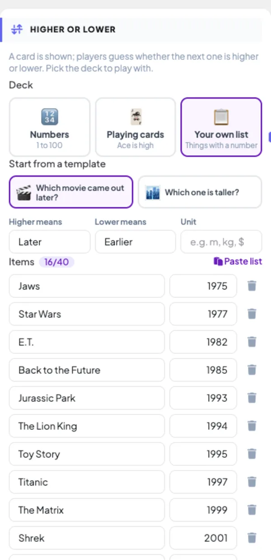Change The Matrix year value 1999
Screen dimensions: 271x560
point(203,510)
